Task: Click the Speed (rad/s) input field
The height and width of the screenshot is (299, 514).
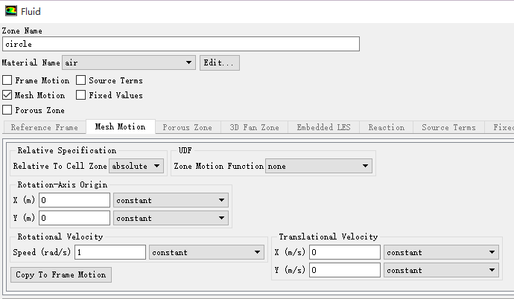Action: [110, 252]
